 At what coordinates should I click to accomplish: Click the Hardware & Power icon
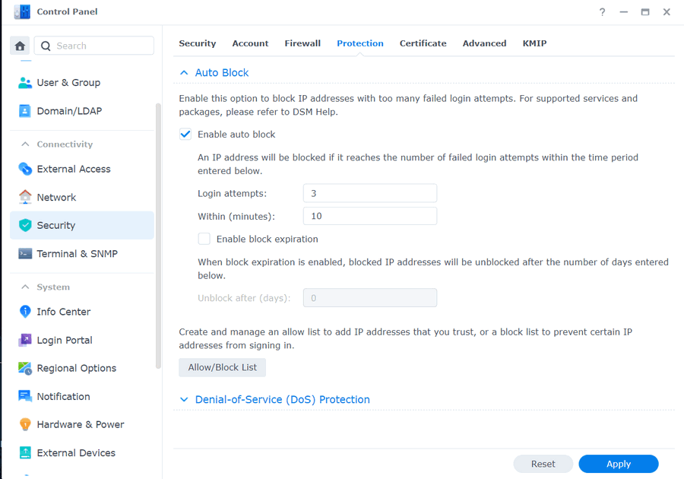pyautogui.click(x=25, y=424)
